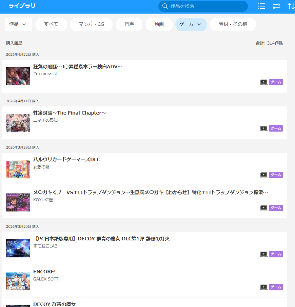The image size is (295, 307).
Task: Click the 合計: 314作品 count
Action: [269, 43]
